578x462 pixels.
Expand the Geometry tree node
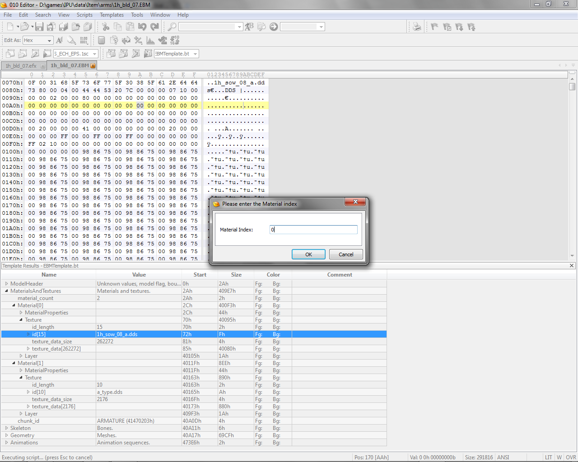pyautogui.click(x=6, y=435)
